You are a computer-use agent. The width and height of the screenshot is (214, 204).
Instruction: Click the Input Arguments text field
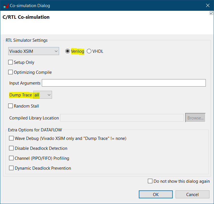[x=124, y=83]
